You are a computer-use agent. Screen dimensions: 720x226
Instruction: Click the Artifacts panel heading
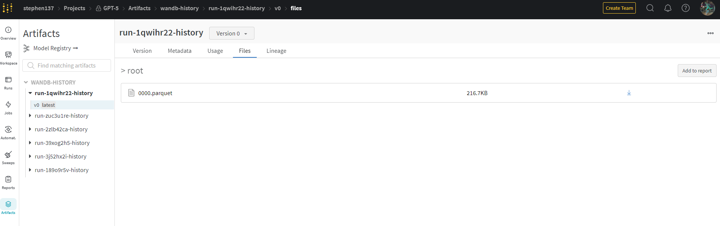pos(42,34)
